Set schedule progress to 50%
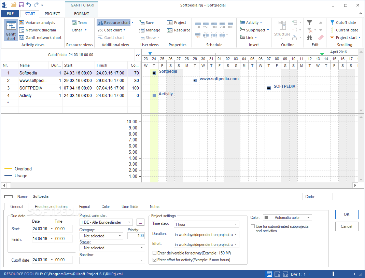This screenshot has height=278, width=365. [214, 25]
